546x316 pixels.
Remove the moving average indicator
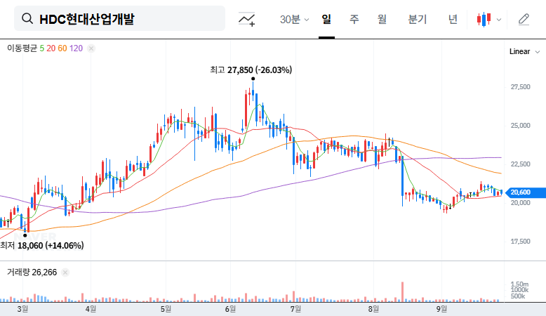coord(91,48)
